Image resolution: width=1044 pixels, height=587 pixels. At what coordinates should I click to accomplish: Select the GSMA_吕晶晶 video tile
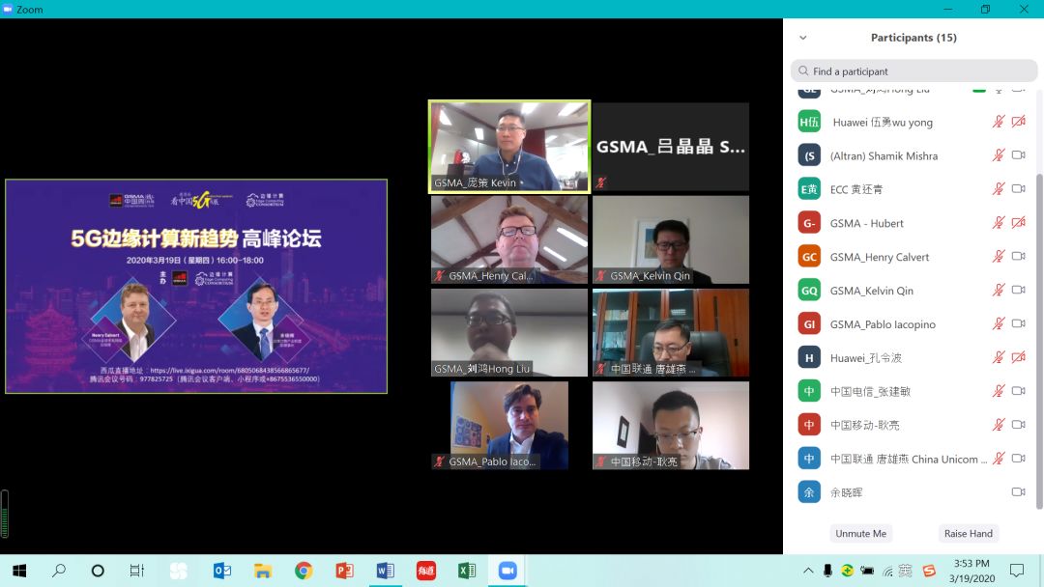click(x=671, y=146)
